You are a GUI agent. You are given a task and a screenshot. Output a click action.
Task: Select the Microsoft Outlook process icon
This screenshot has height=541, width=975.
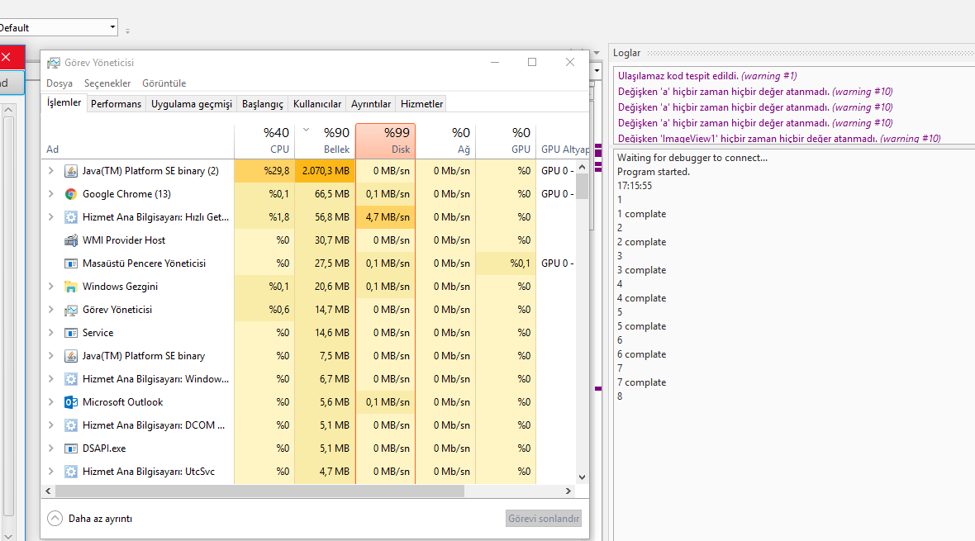[71, 402]
